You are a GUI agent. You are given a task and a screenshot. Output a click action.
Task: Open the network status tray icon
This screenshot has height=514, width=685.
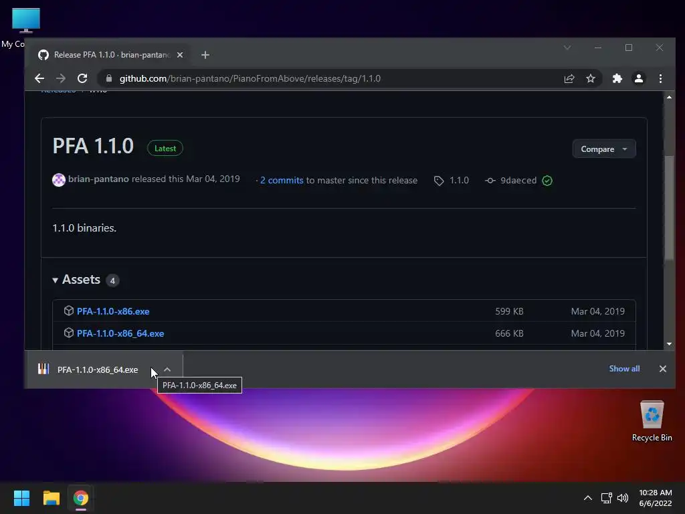tap(606, 498)
